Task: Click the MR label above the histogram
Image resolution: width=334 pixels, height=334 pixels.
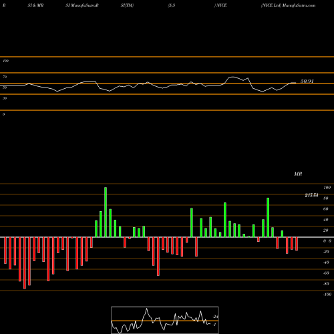Action: pos(298,174)
